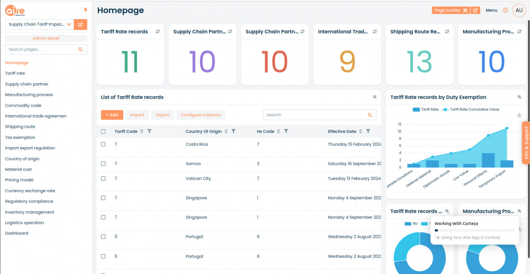Click the Working With Corteza progress bar

474,230
